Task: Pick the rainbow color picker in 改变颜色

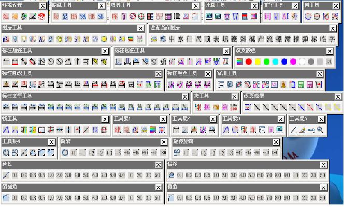Action: [x=240, y=62]
